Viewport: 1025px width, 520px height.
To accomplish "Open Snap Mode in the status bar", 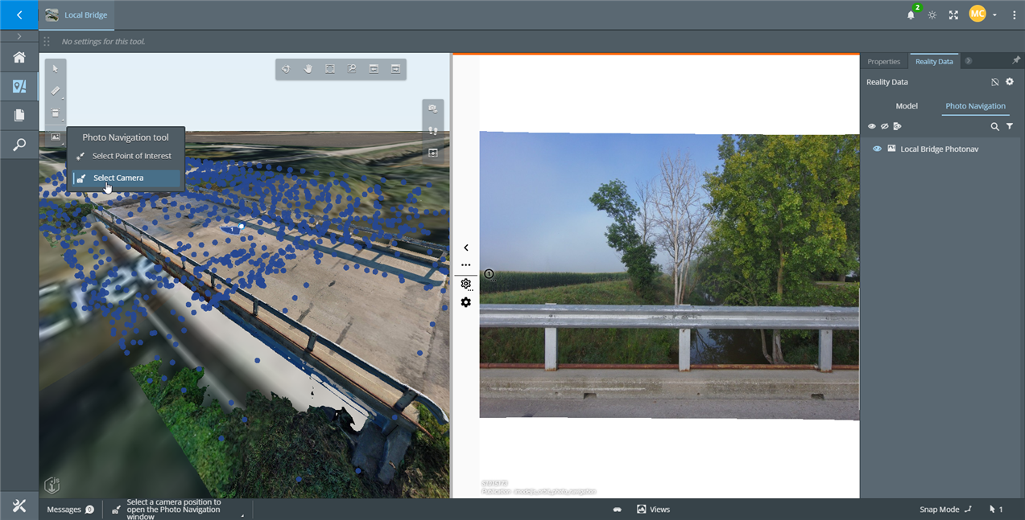I will coord(946,510).
